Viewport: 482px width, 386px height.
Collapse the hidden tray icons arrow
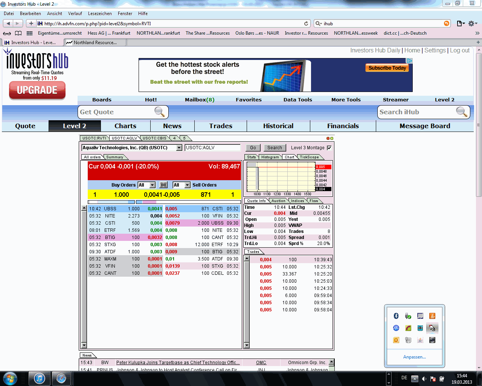point(415,379)
